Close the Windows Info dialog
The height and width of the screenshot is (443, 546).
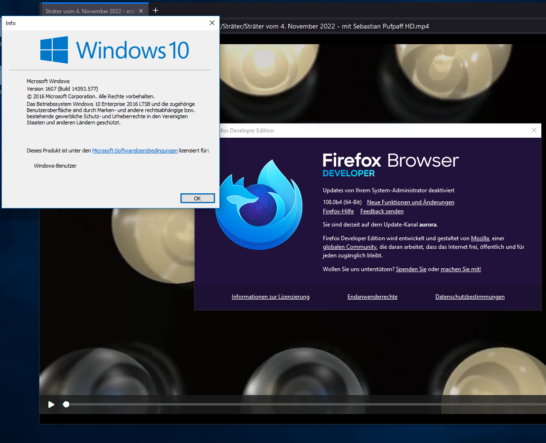click(x=212, y=23)
